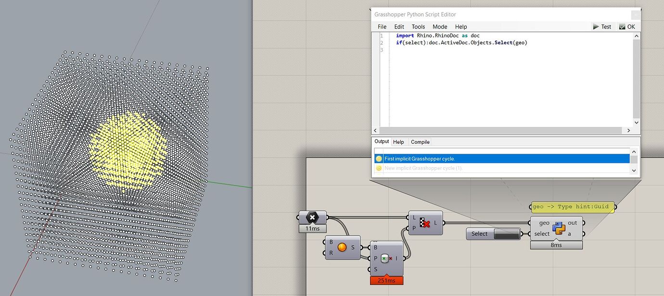The height and width of the screenshot is (296, 664).
Task: Open the Tools menu
Action: point(418,26)
